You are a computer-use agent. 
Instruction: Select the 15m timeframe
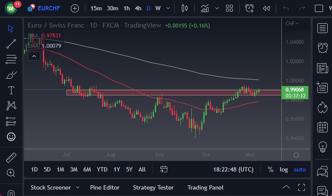tap(96, 8)
